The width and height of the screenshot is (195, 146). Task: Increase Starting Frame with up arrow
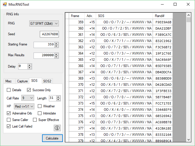coord(56,43)
